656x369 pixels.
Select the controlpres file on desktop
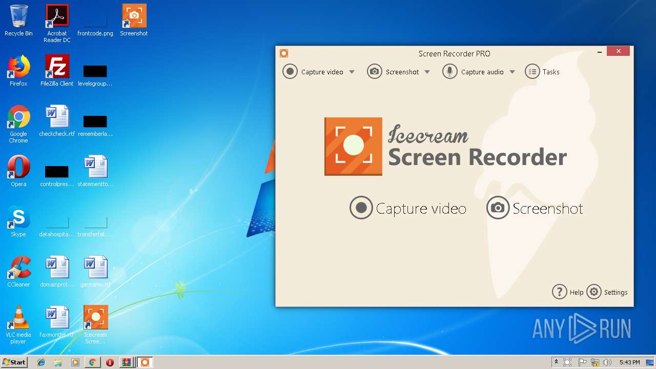click(x=57, y=175)
